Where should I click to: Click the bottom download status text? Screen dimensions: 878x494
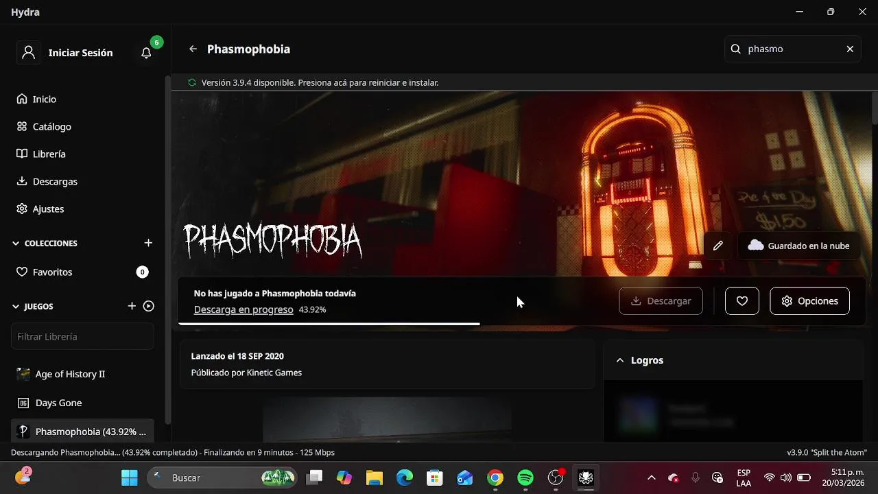pyautogui.click(x=173, y=453)
